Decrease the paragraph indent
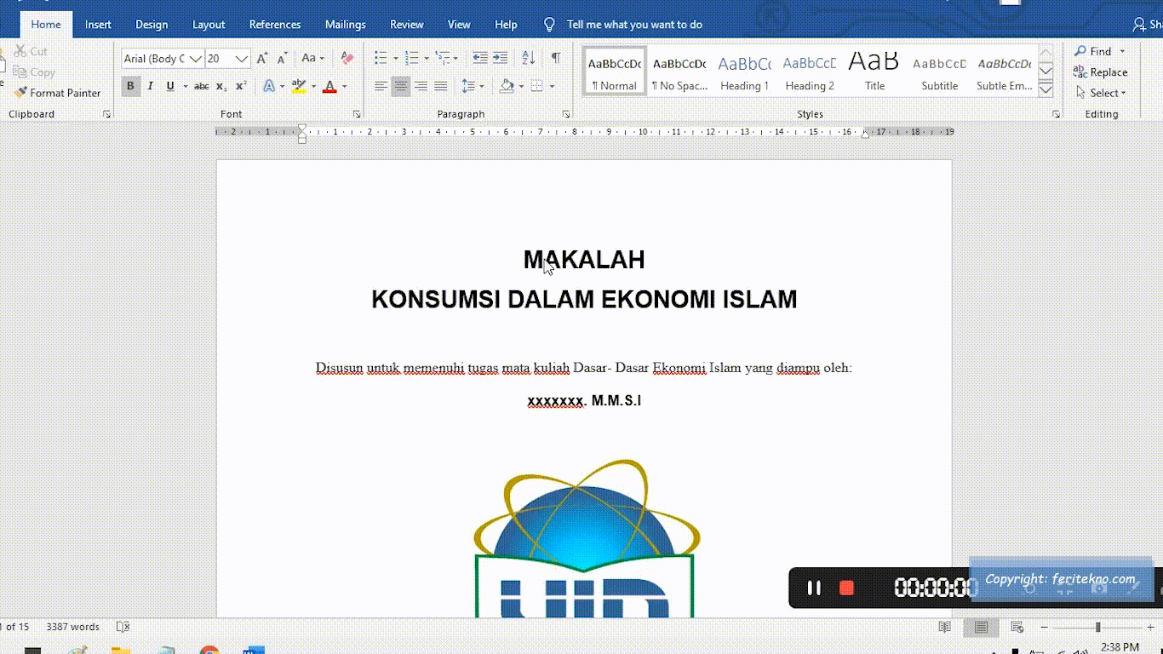1163x654 pixels. tap(480, 59)
